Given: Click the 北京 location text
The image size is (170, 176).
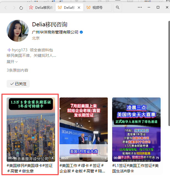Looking at the screenshot, I should [x=36, y=38].
